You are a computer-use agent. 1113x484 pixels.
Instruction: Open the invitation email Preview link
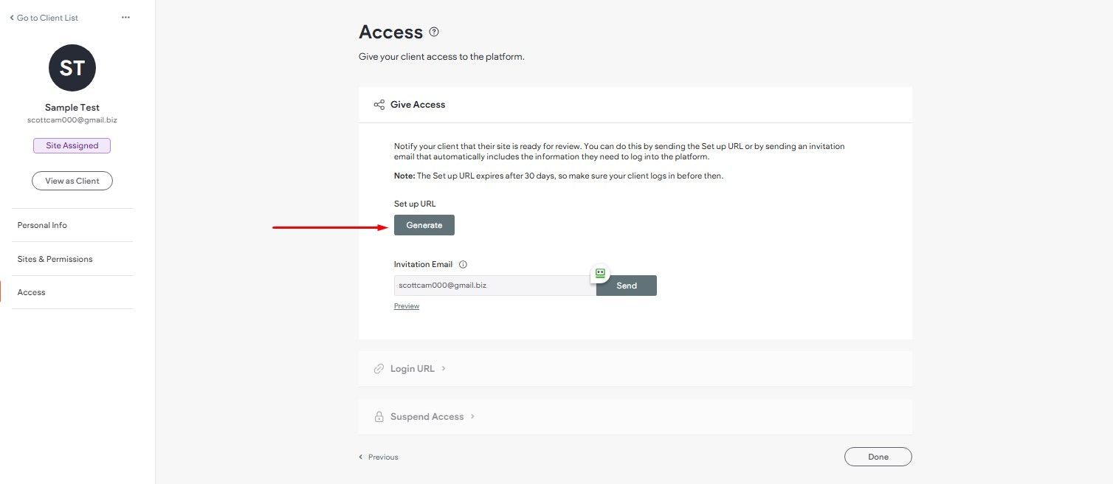pyautogui.click(x=407, y=306)
